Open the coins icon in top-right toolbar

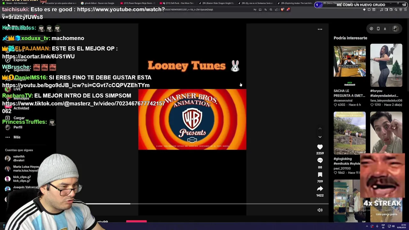coord(371,28)
